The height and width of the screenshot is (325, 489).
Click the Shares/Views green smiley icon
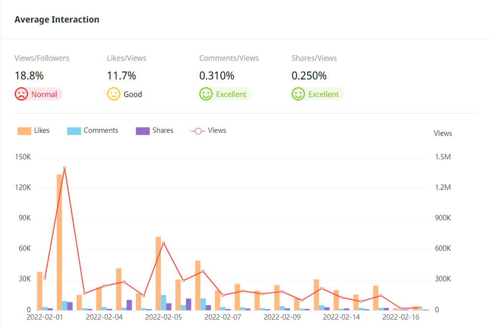298,94
